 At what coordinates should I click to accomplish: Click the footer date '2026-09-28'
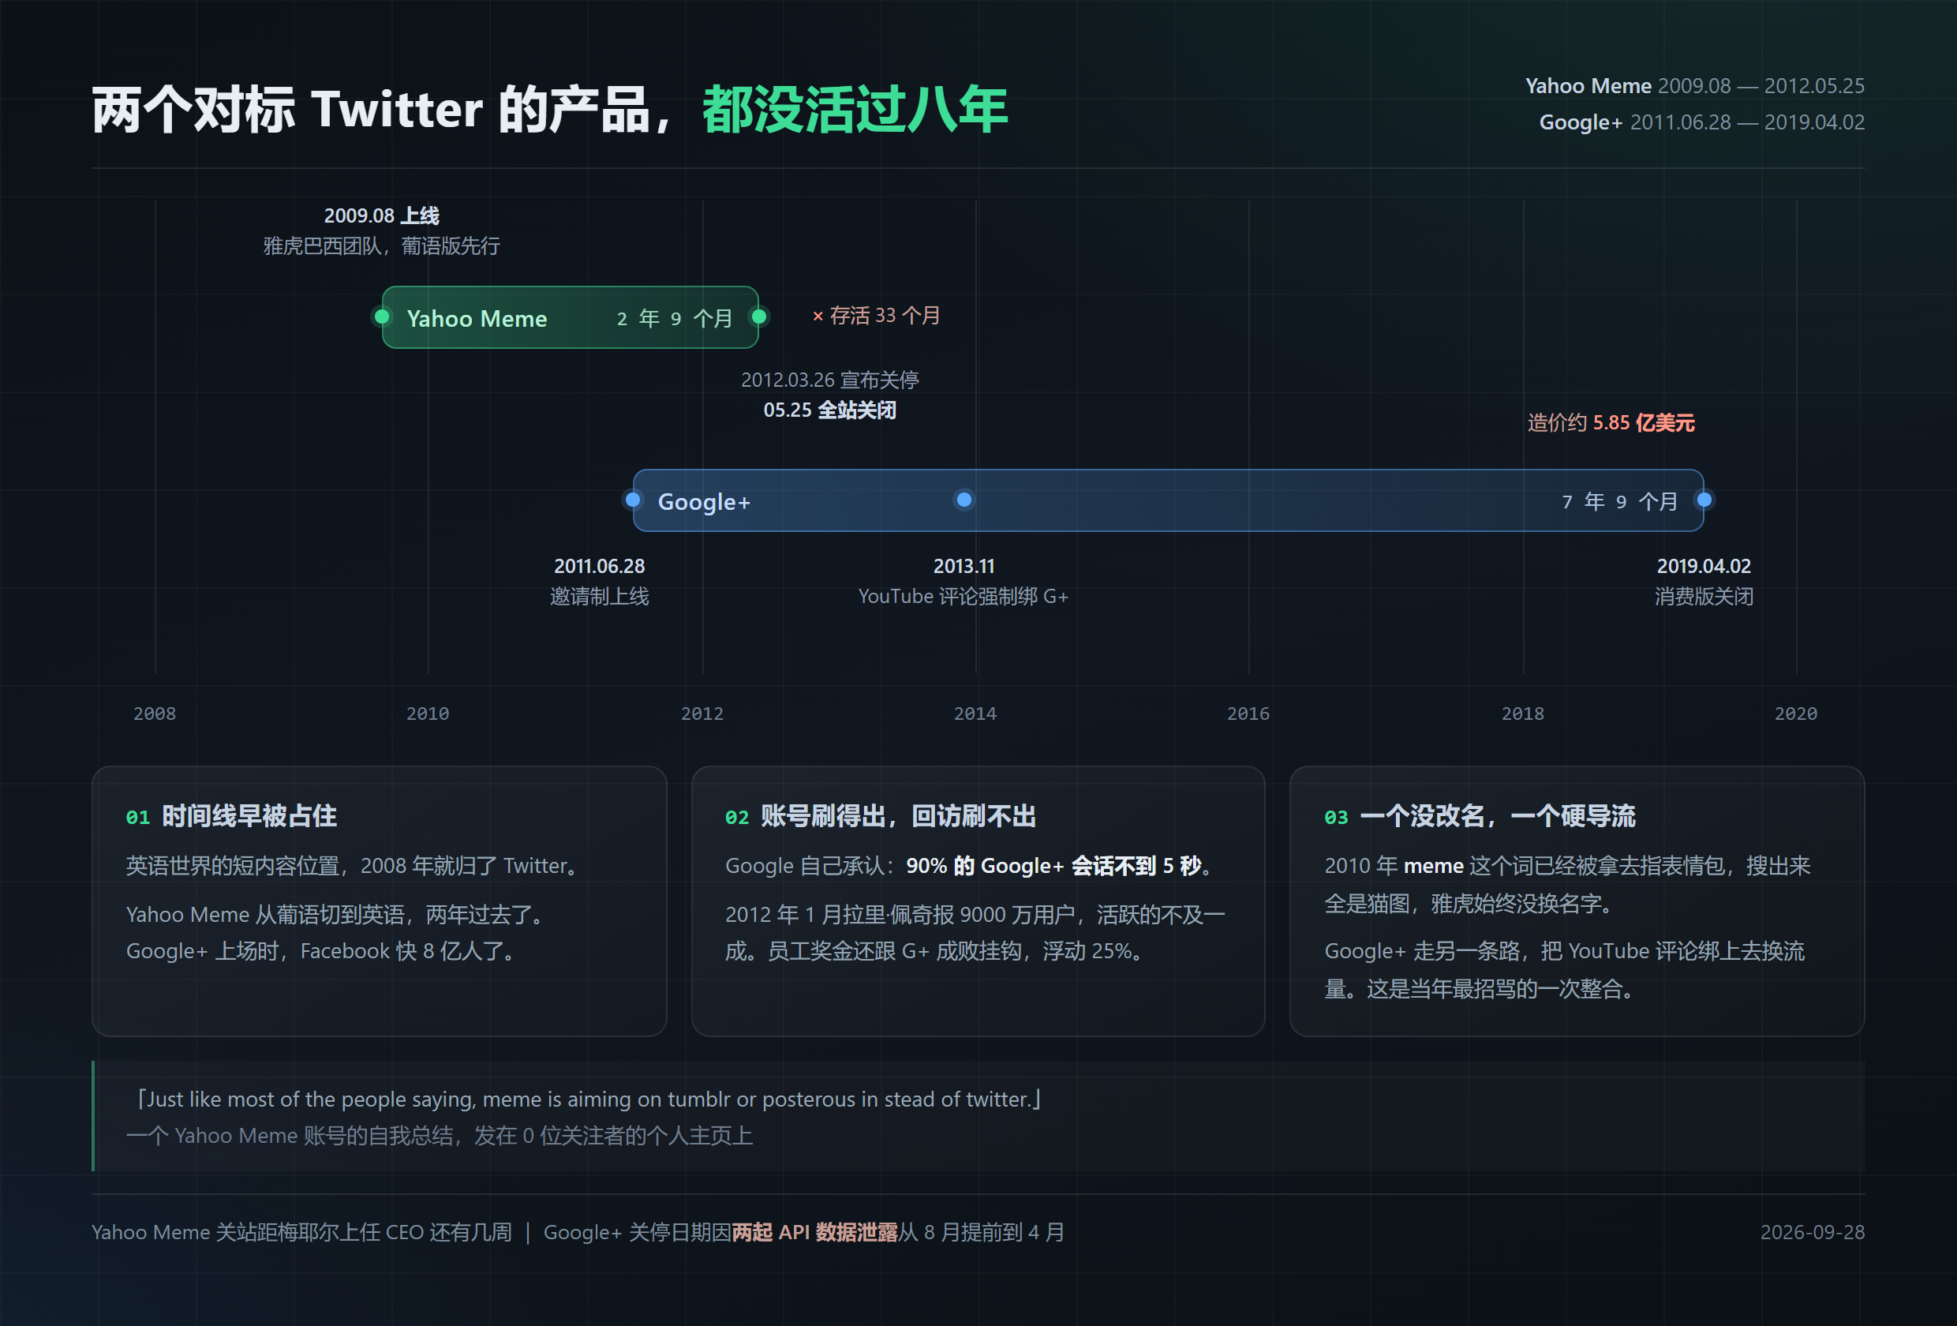[x=1812, y=1233]
